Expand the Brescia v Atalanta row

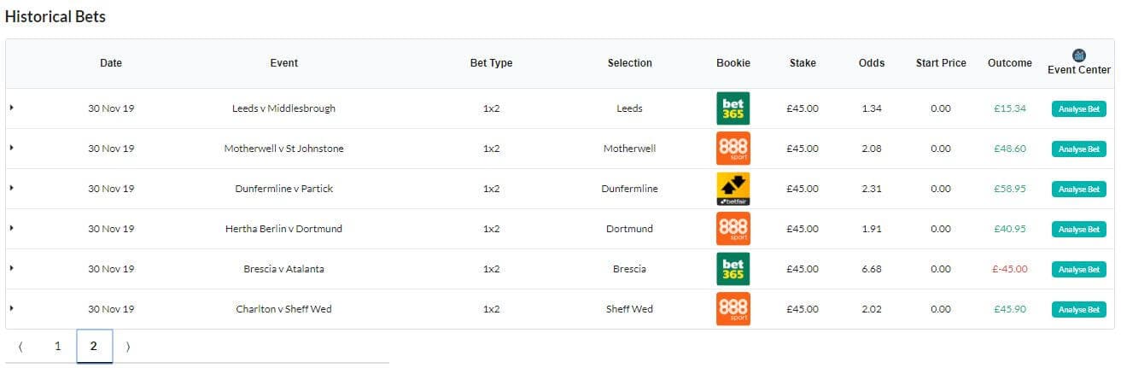tap(12, 268)
